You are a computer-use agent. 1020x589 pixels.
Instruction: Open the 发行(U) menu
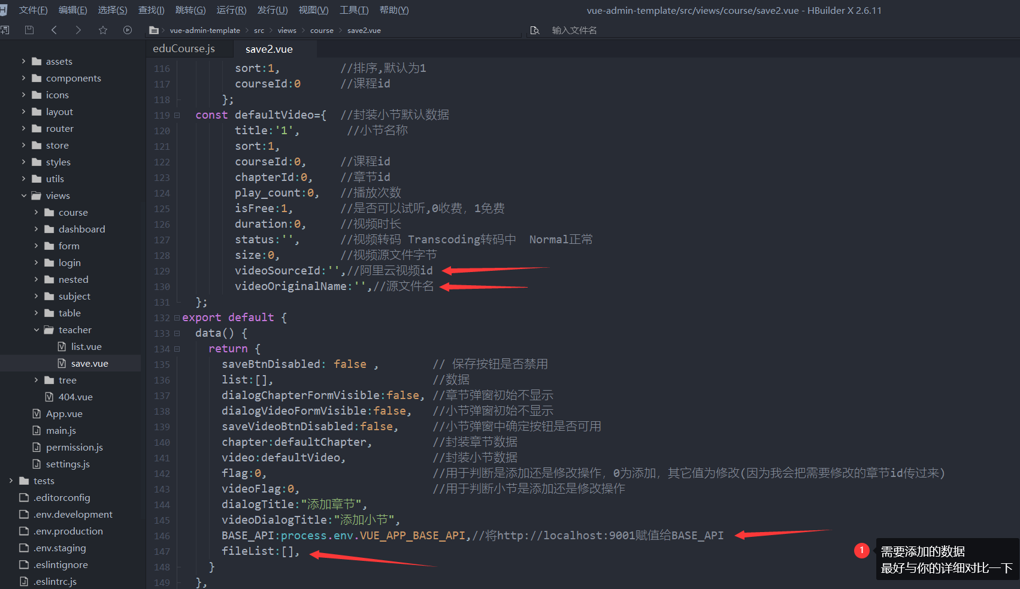tap(273, 10)
